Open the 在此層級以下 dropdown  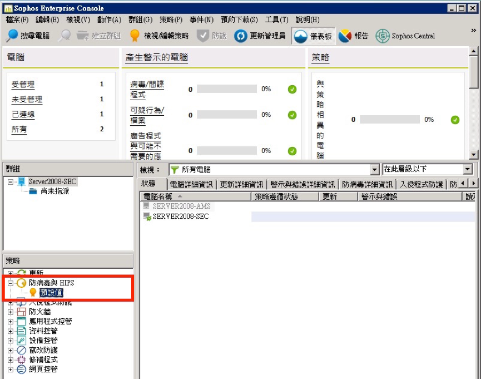(467, 169)
